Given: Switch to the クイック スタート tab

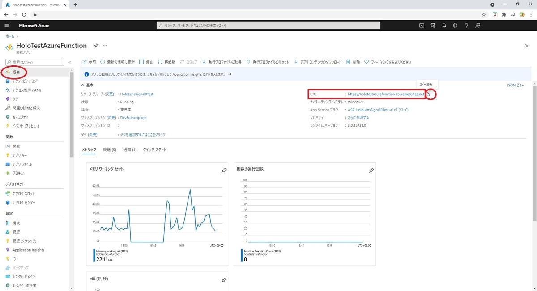Looking at the screenshot, I should point(155,150).
